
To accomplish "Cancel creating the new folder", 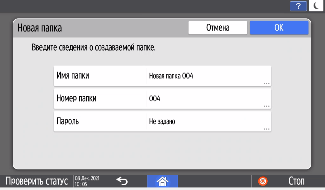I will point(218,28).
